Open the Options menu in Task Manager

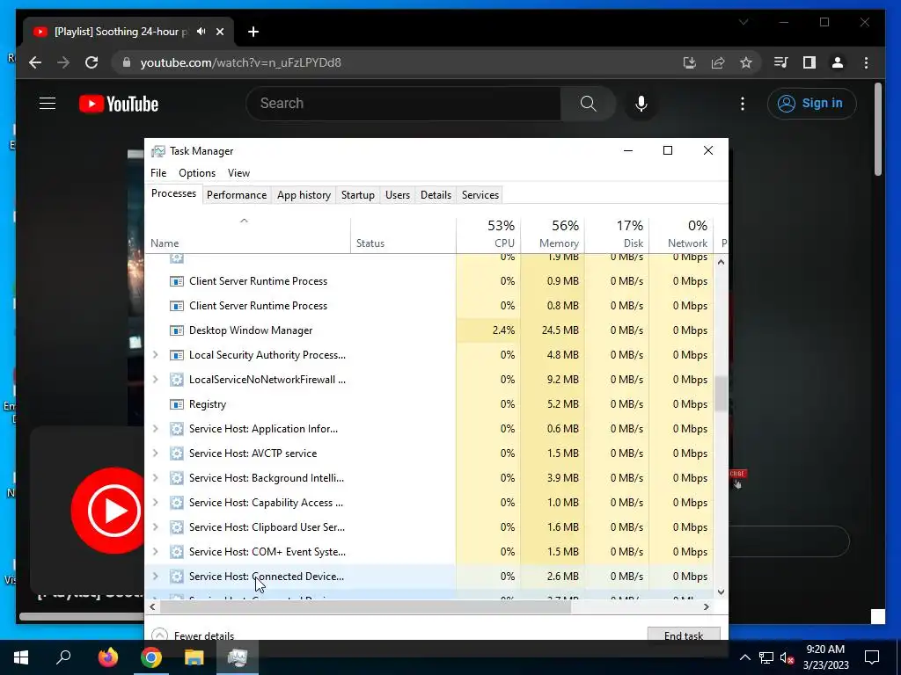coord(197,173)
